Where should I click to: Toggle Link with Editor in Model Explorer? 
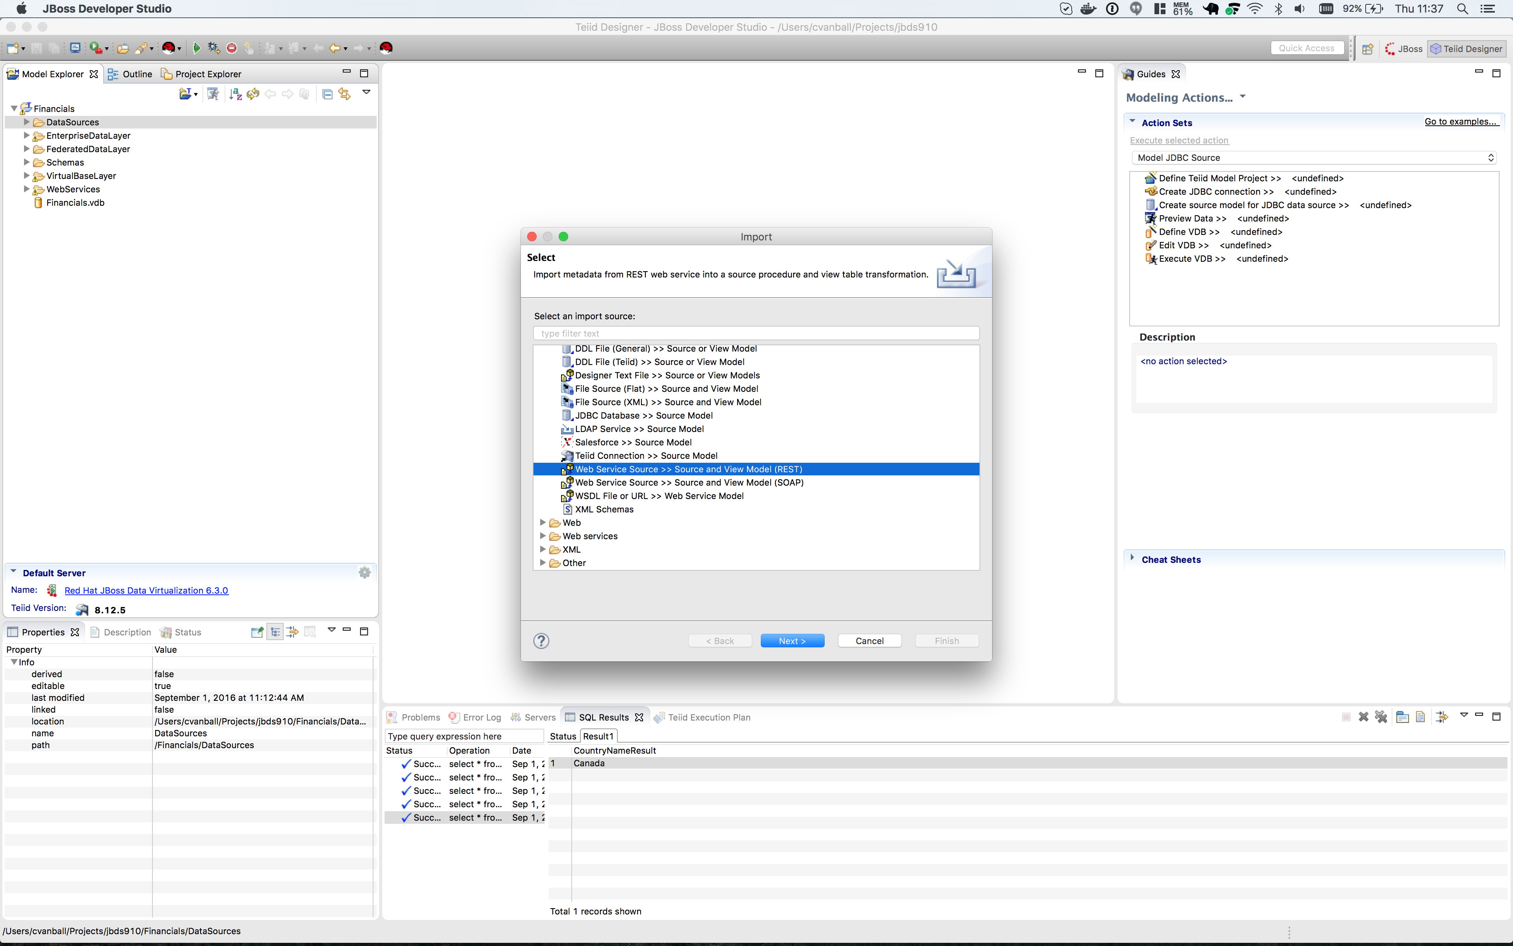[344, 94]
